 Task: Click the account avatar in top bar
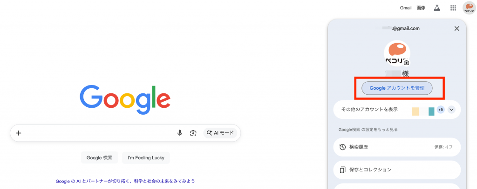[469, 8]
